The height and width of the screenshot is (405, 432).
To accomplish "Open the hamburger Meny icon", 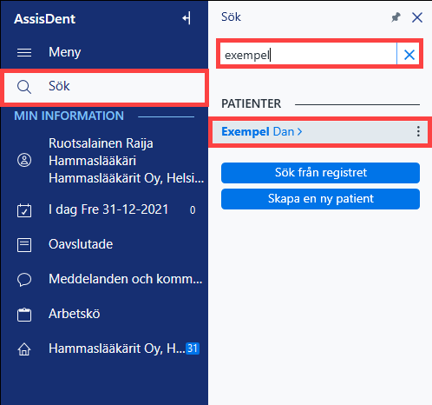I will point(24,53).
